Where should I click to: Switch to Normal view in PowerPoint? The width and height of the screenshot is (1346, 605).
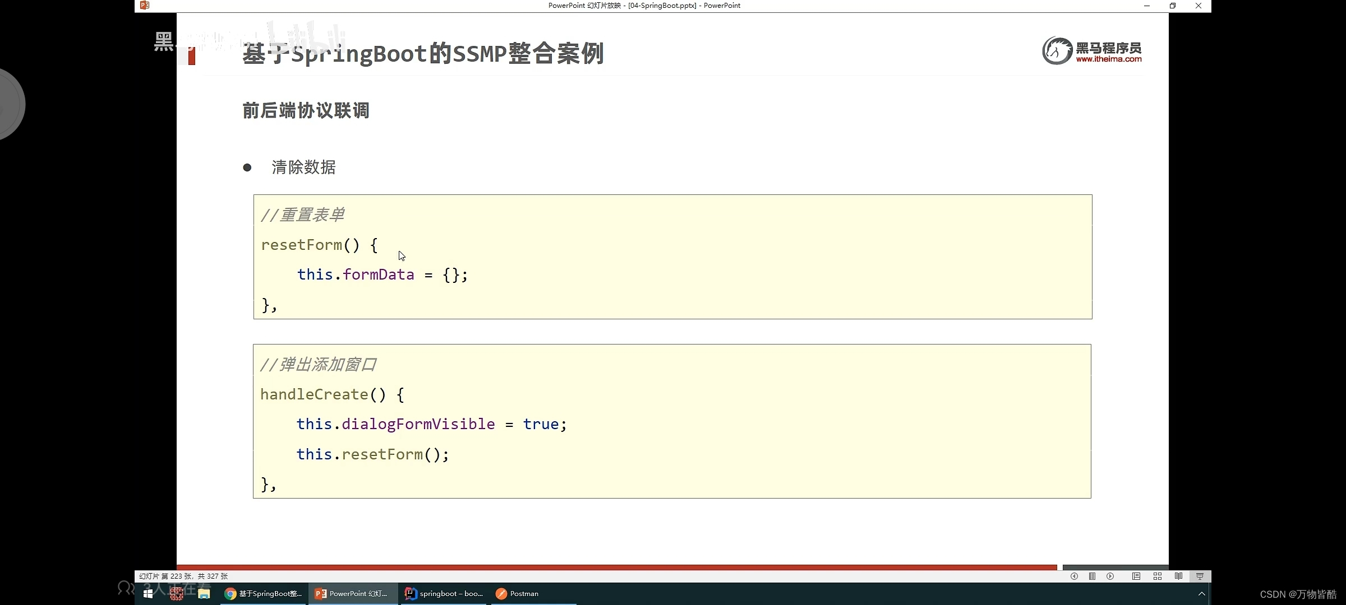[1136, 576]
